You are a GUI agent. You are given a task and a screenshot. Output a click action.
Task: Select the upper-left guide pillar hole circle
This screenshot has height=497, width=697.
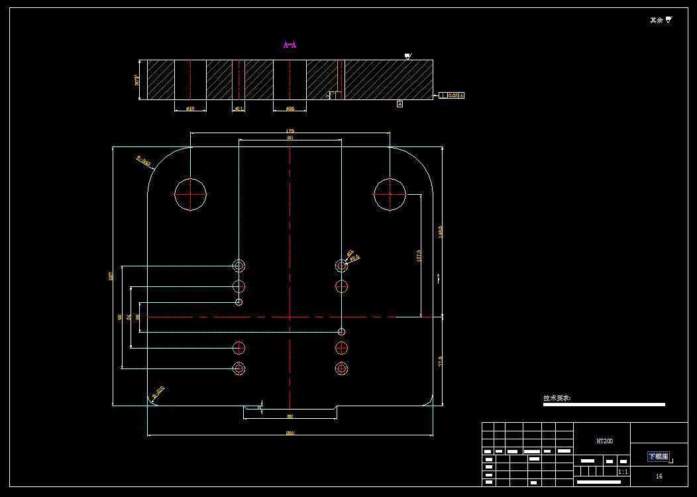click(190, 194)
